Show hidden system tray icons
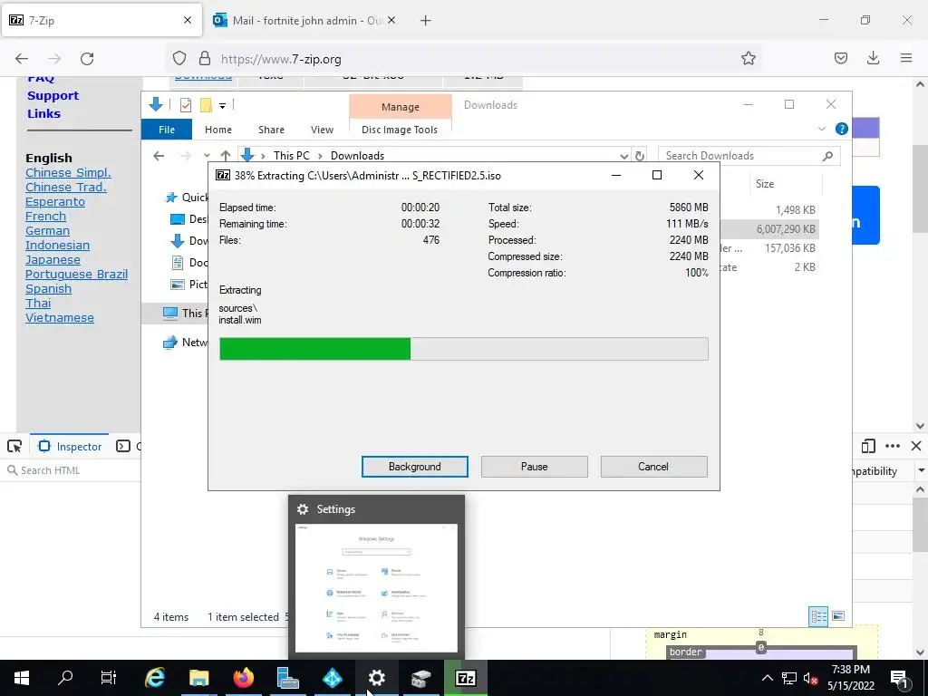This screenshot has width=928, height=696. click(x=767, y=678)
